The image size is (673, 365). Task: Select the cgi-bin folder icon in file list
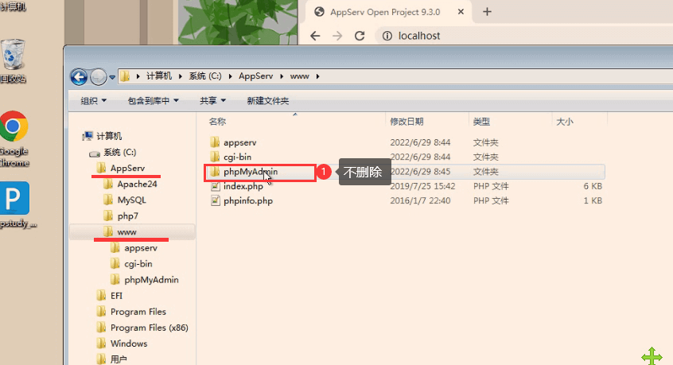(215, 157)
